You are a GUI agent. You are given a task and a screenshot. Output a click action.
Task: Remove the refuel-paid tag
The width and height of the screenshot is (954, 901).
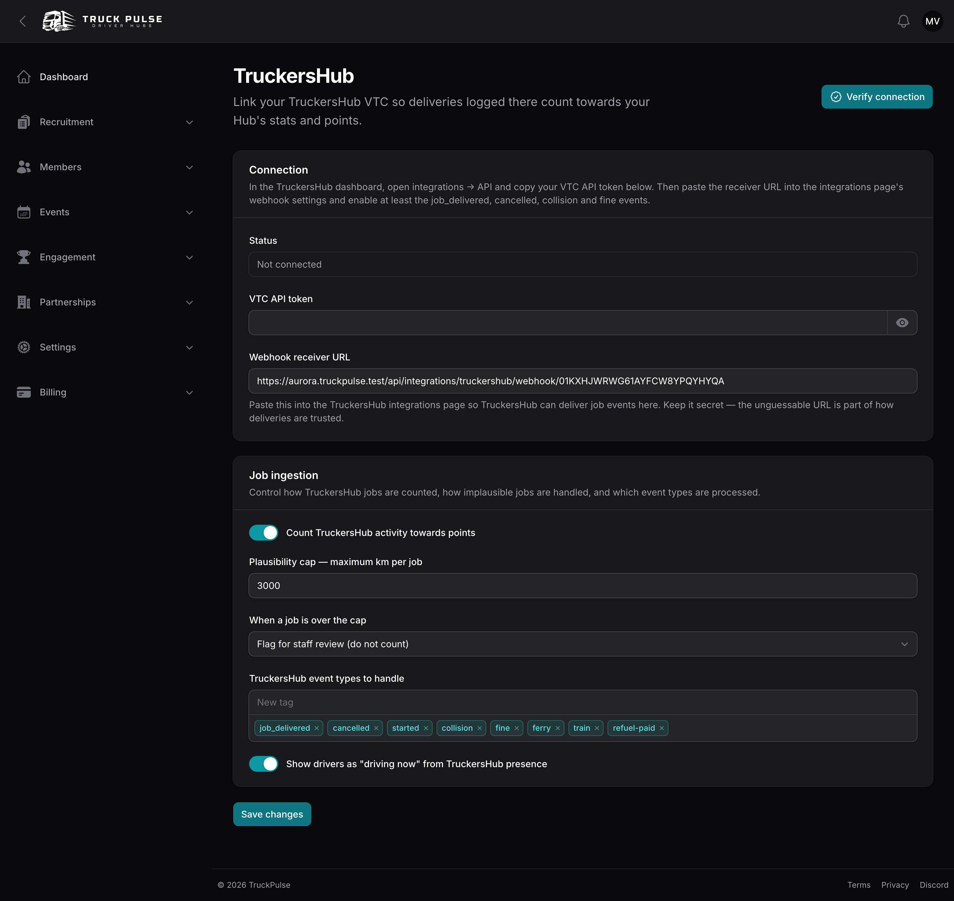click(662, 728)
